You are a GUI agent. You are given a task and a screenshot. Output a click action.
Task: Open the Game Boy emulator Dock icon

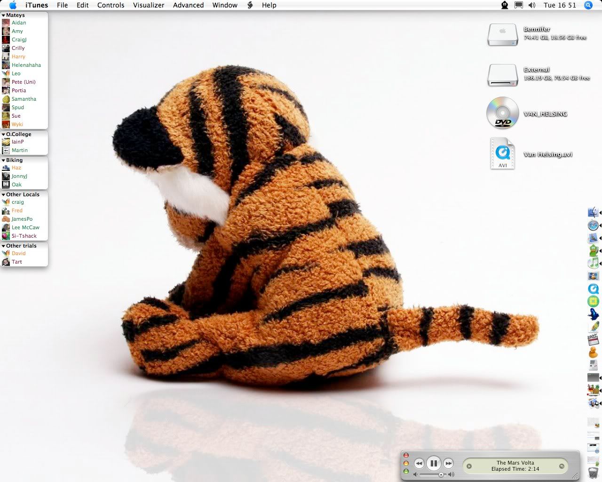pyautogui.click(x=593, y=365)
